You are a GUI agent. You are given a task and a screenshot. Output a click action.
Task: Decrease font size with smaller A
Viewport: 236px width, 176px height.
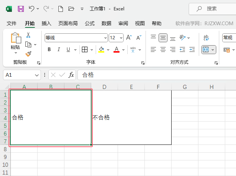(x=139, y=37)
